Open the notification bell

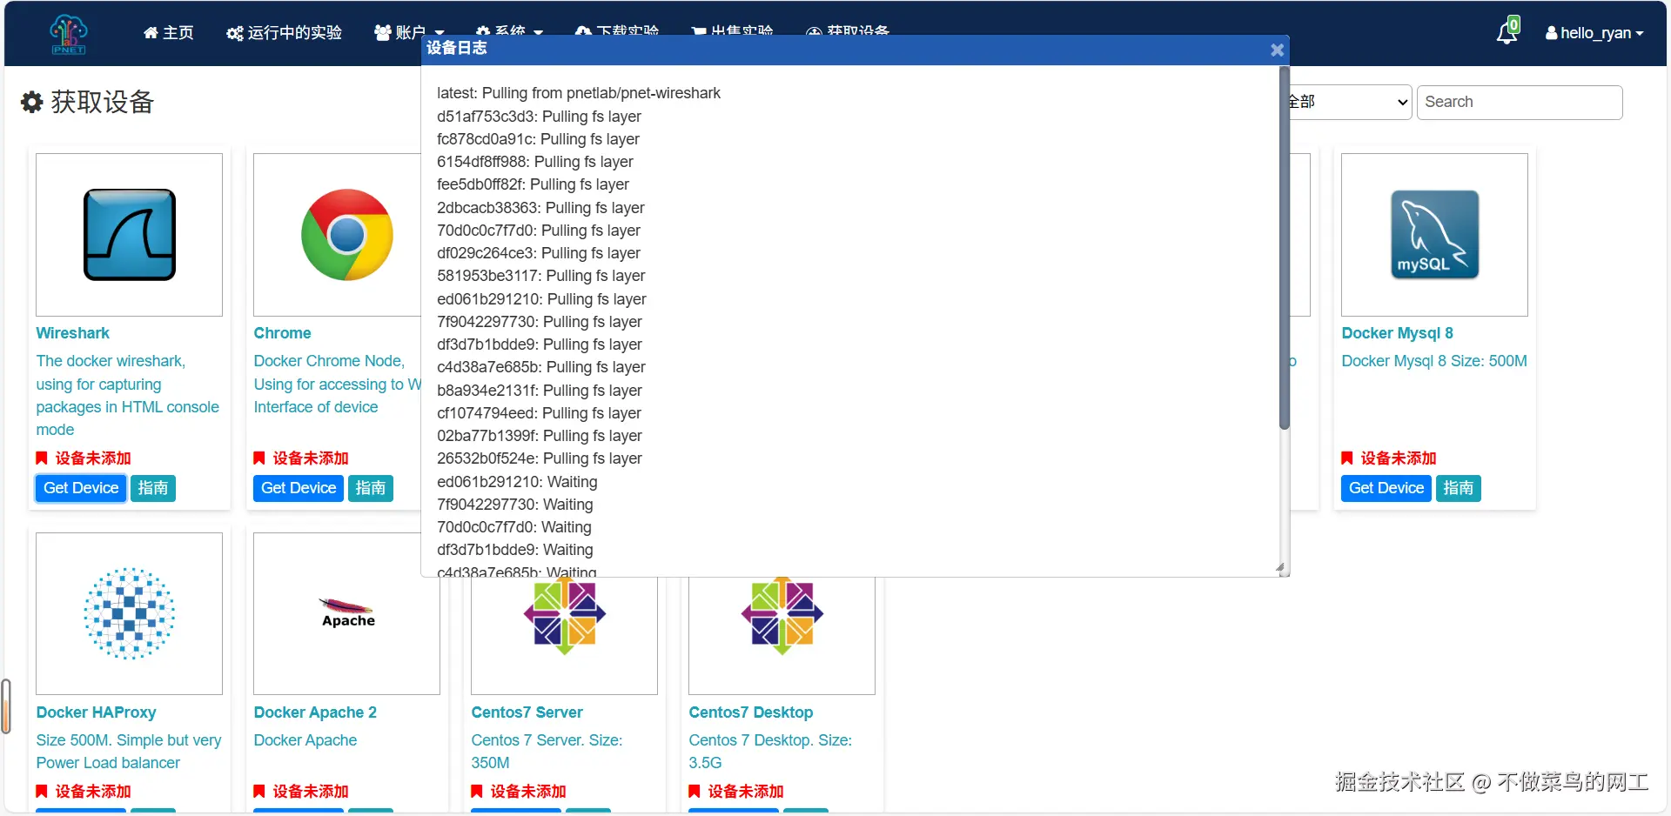coord(1507,31)
